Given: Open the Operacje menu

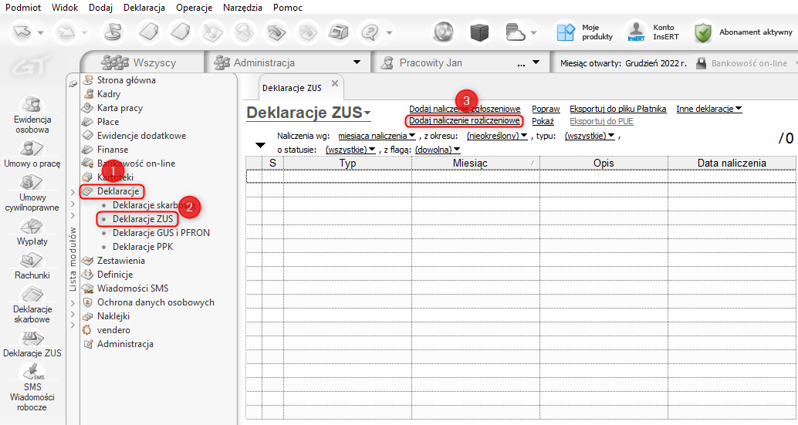Looking at the screenshot, I should 194,8.
